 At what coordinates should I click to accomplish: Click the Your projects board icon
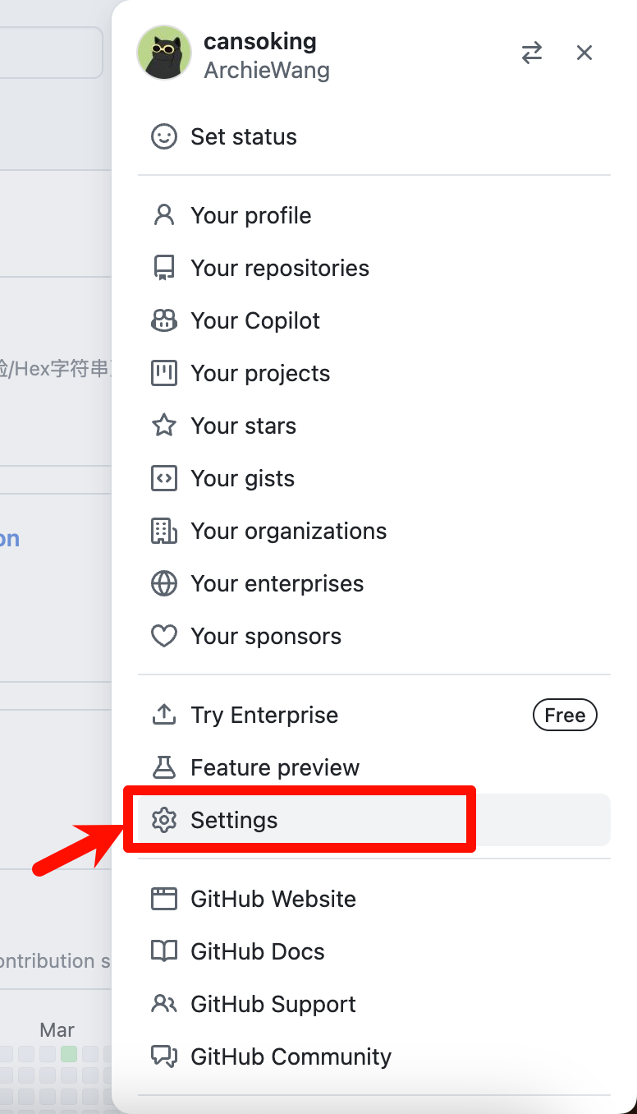[164, 373]
